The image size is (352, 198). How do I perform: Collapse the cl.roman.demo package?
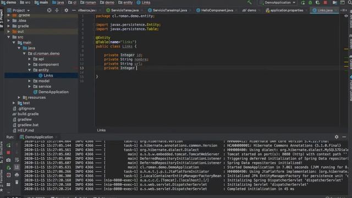24,53
